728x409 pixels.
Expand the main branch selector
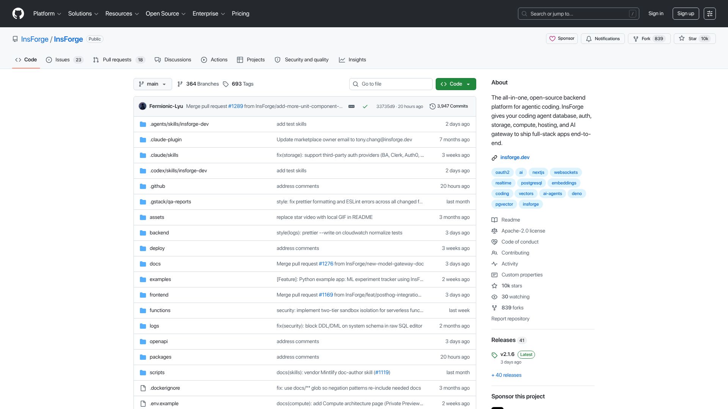[153, 84]
